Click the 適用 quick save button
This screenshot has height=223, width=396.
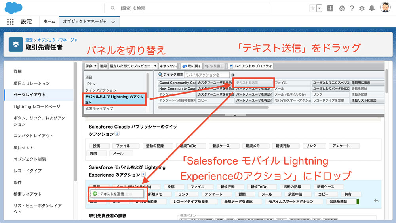tap(103, 66)
